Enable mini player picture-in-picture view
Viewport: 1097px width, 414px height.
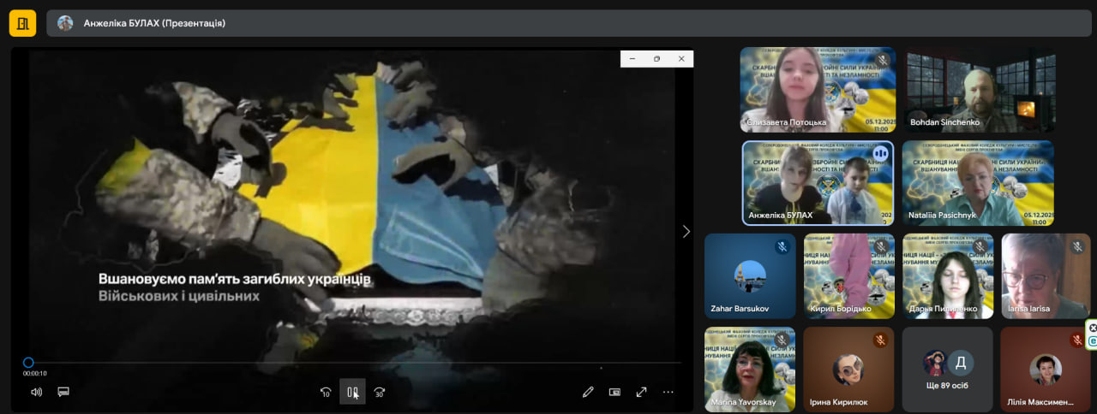pyautogui.click(x=614, y=392)
